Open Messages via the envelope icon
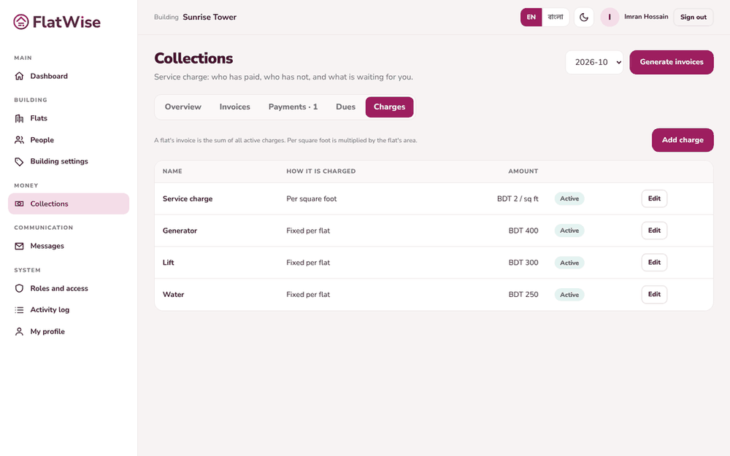730x456 pixels. [x=19, y=246]
